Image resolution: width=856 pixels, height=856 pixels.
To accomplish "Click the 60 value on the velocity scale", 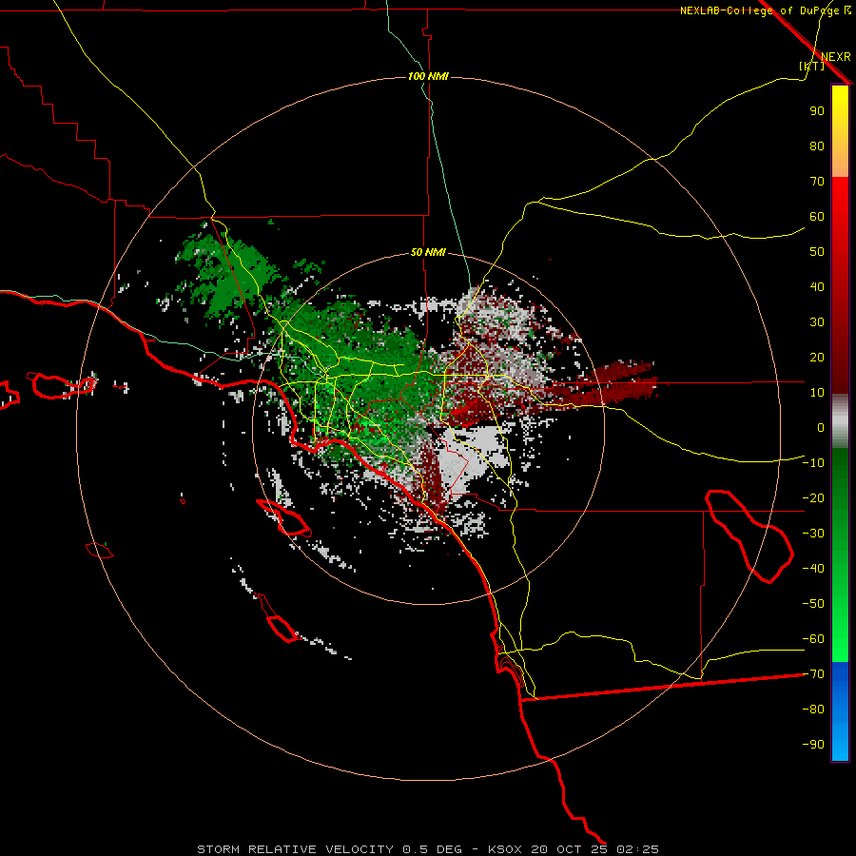I will click(817, 217).
